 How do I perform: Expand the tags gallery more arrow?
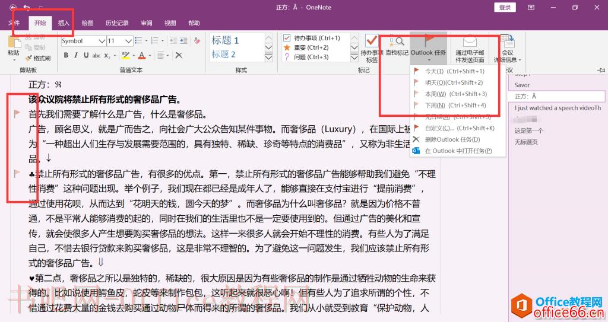354,58
